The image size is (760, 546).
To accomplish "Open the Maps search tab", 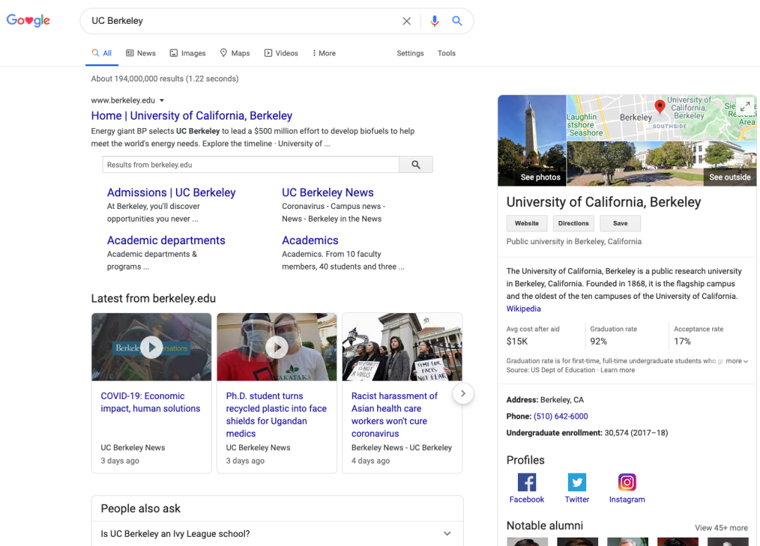I will [235, 53].
